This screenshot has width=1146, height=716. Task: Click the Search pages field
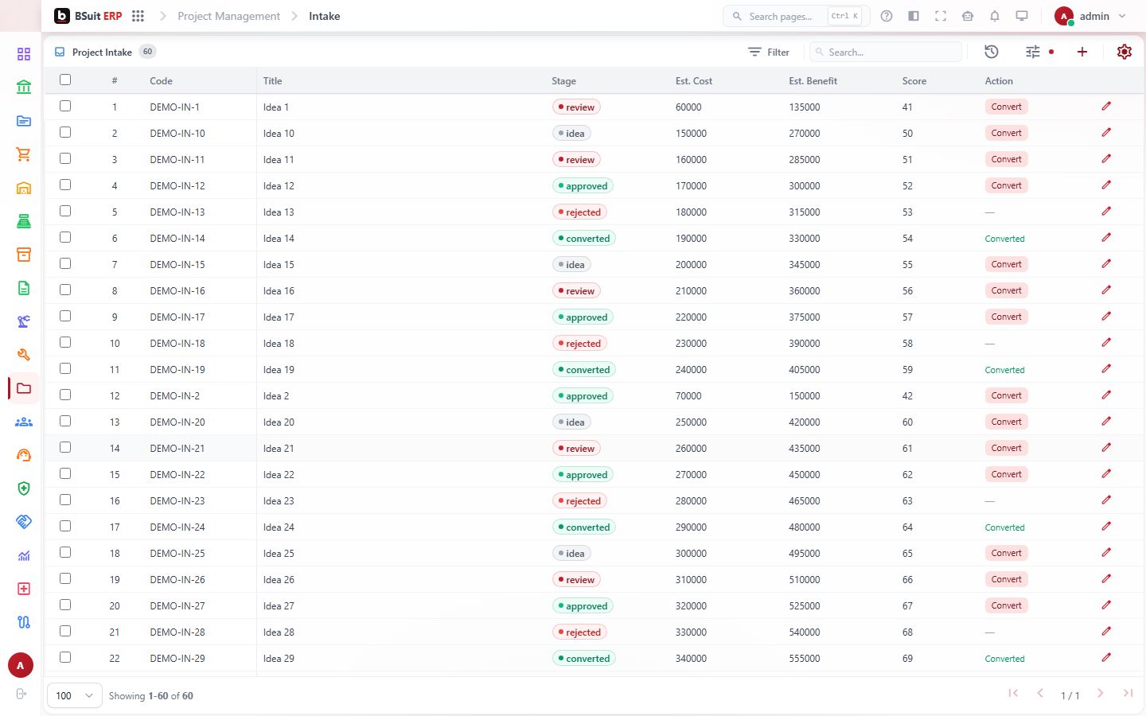pos(796,16)
